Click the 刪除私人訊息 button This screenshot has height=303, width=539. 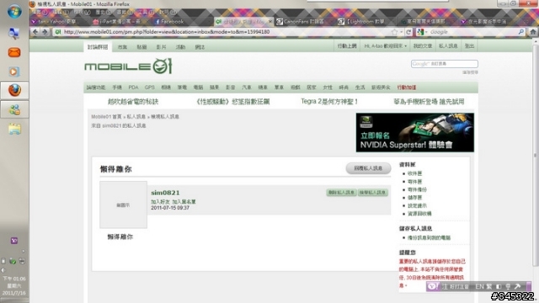(x=341, y=193)
